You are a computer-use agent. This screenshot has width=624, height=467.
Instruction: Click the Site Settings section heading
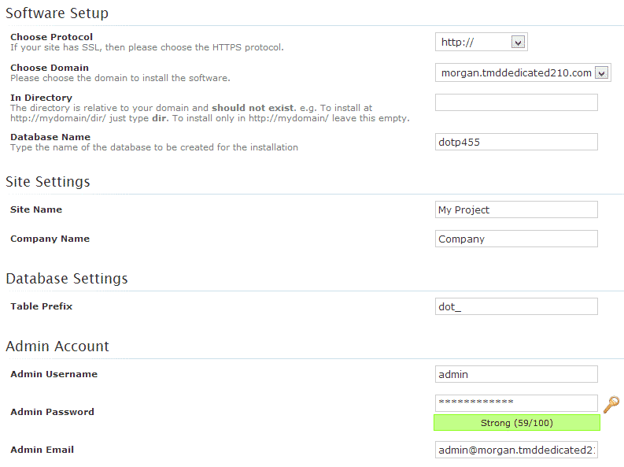point(48,182)
